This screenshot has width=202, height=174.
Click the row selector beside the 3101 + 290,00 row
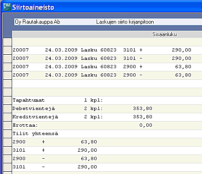click(x=7, y=50)
